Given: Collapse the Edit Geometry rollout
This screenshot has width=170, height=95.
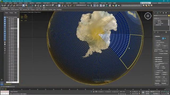Looking at the screenshot, I should click(x=159, y=61).
